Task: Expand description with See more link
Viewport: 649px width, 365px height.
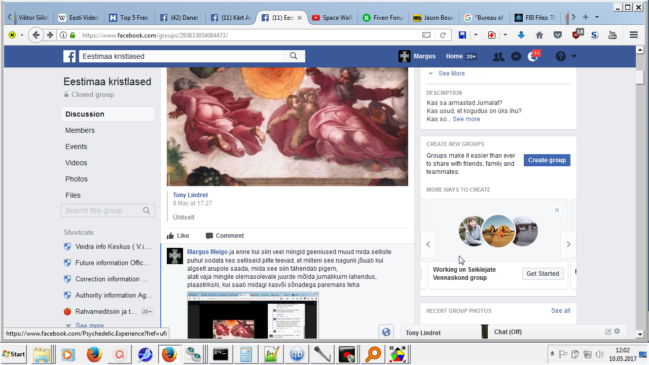Action: (x=466, y=119)
